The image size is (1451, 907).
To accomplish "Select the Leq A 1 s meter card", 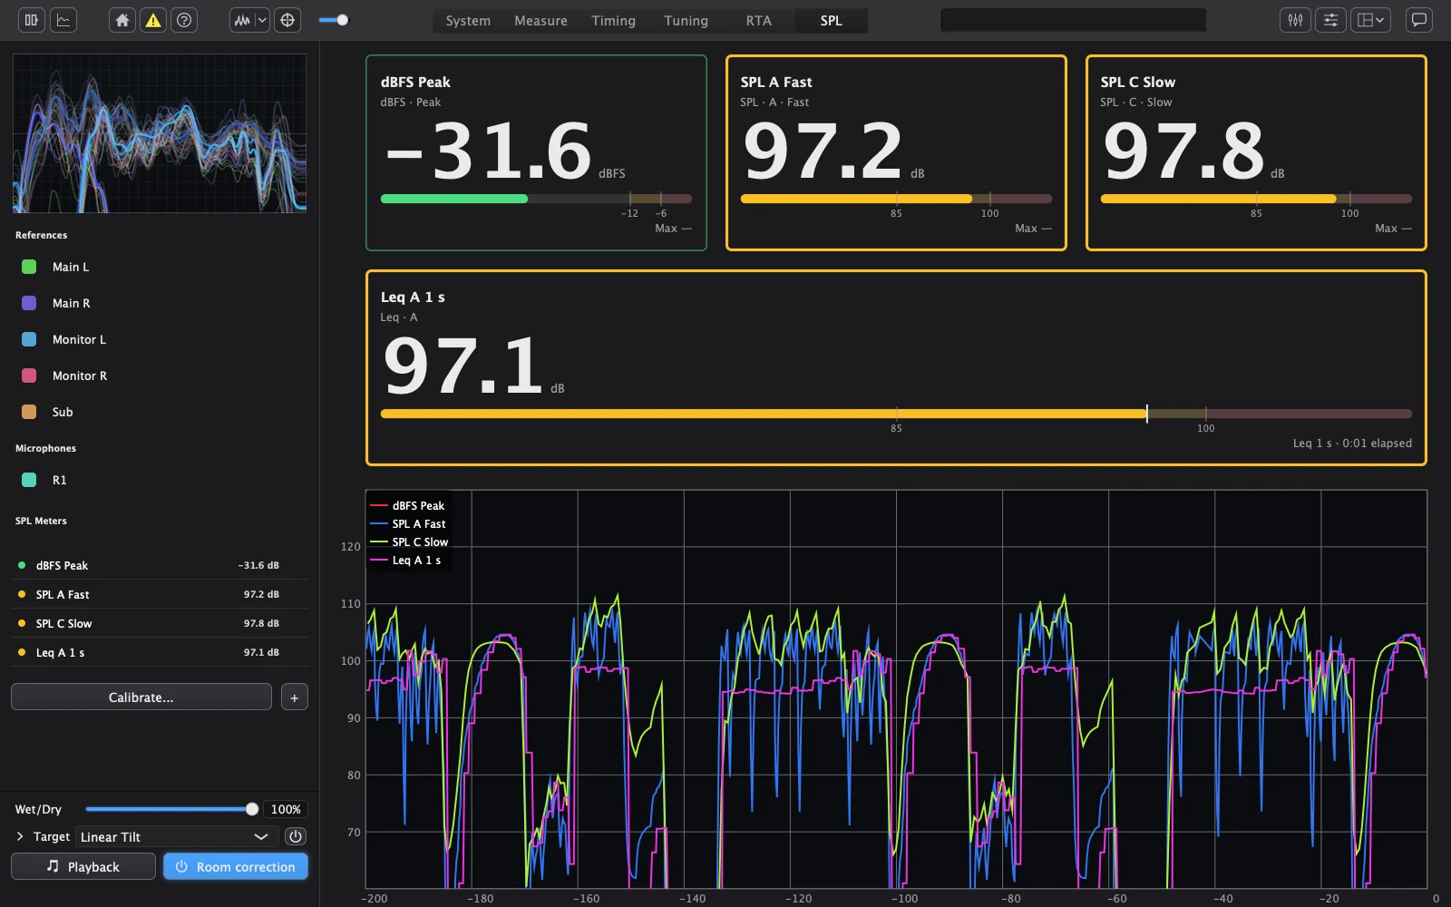I will 896,367.
